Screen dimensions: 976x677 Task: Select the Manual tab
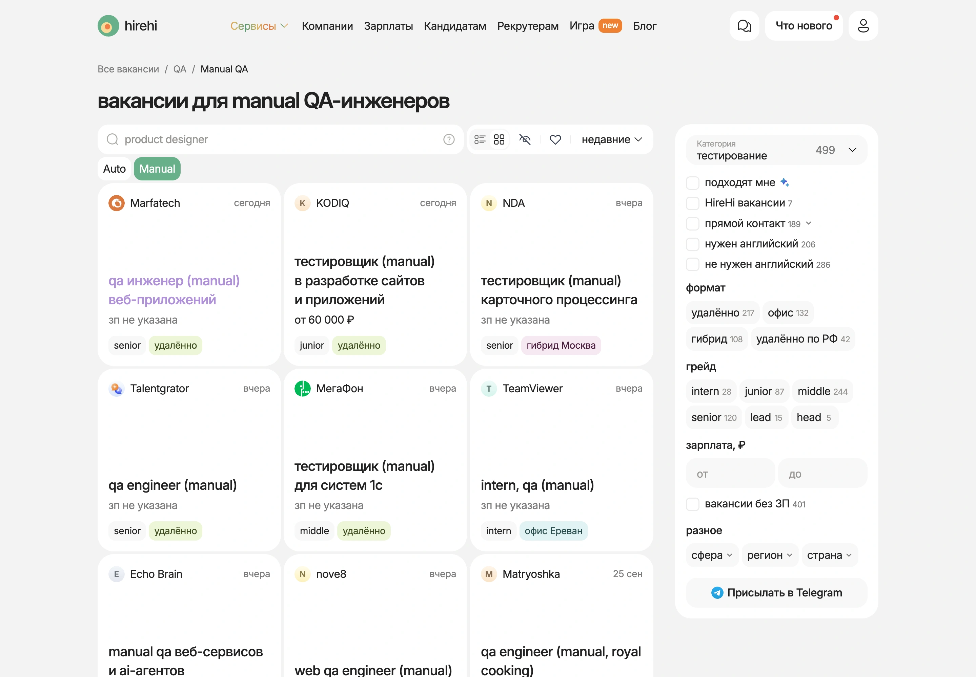pyautogui.click(x=157, y=169)
